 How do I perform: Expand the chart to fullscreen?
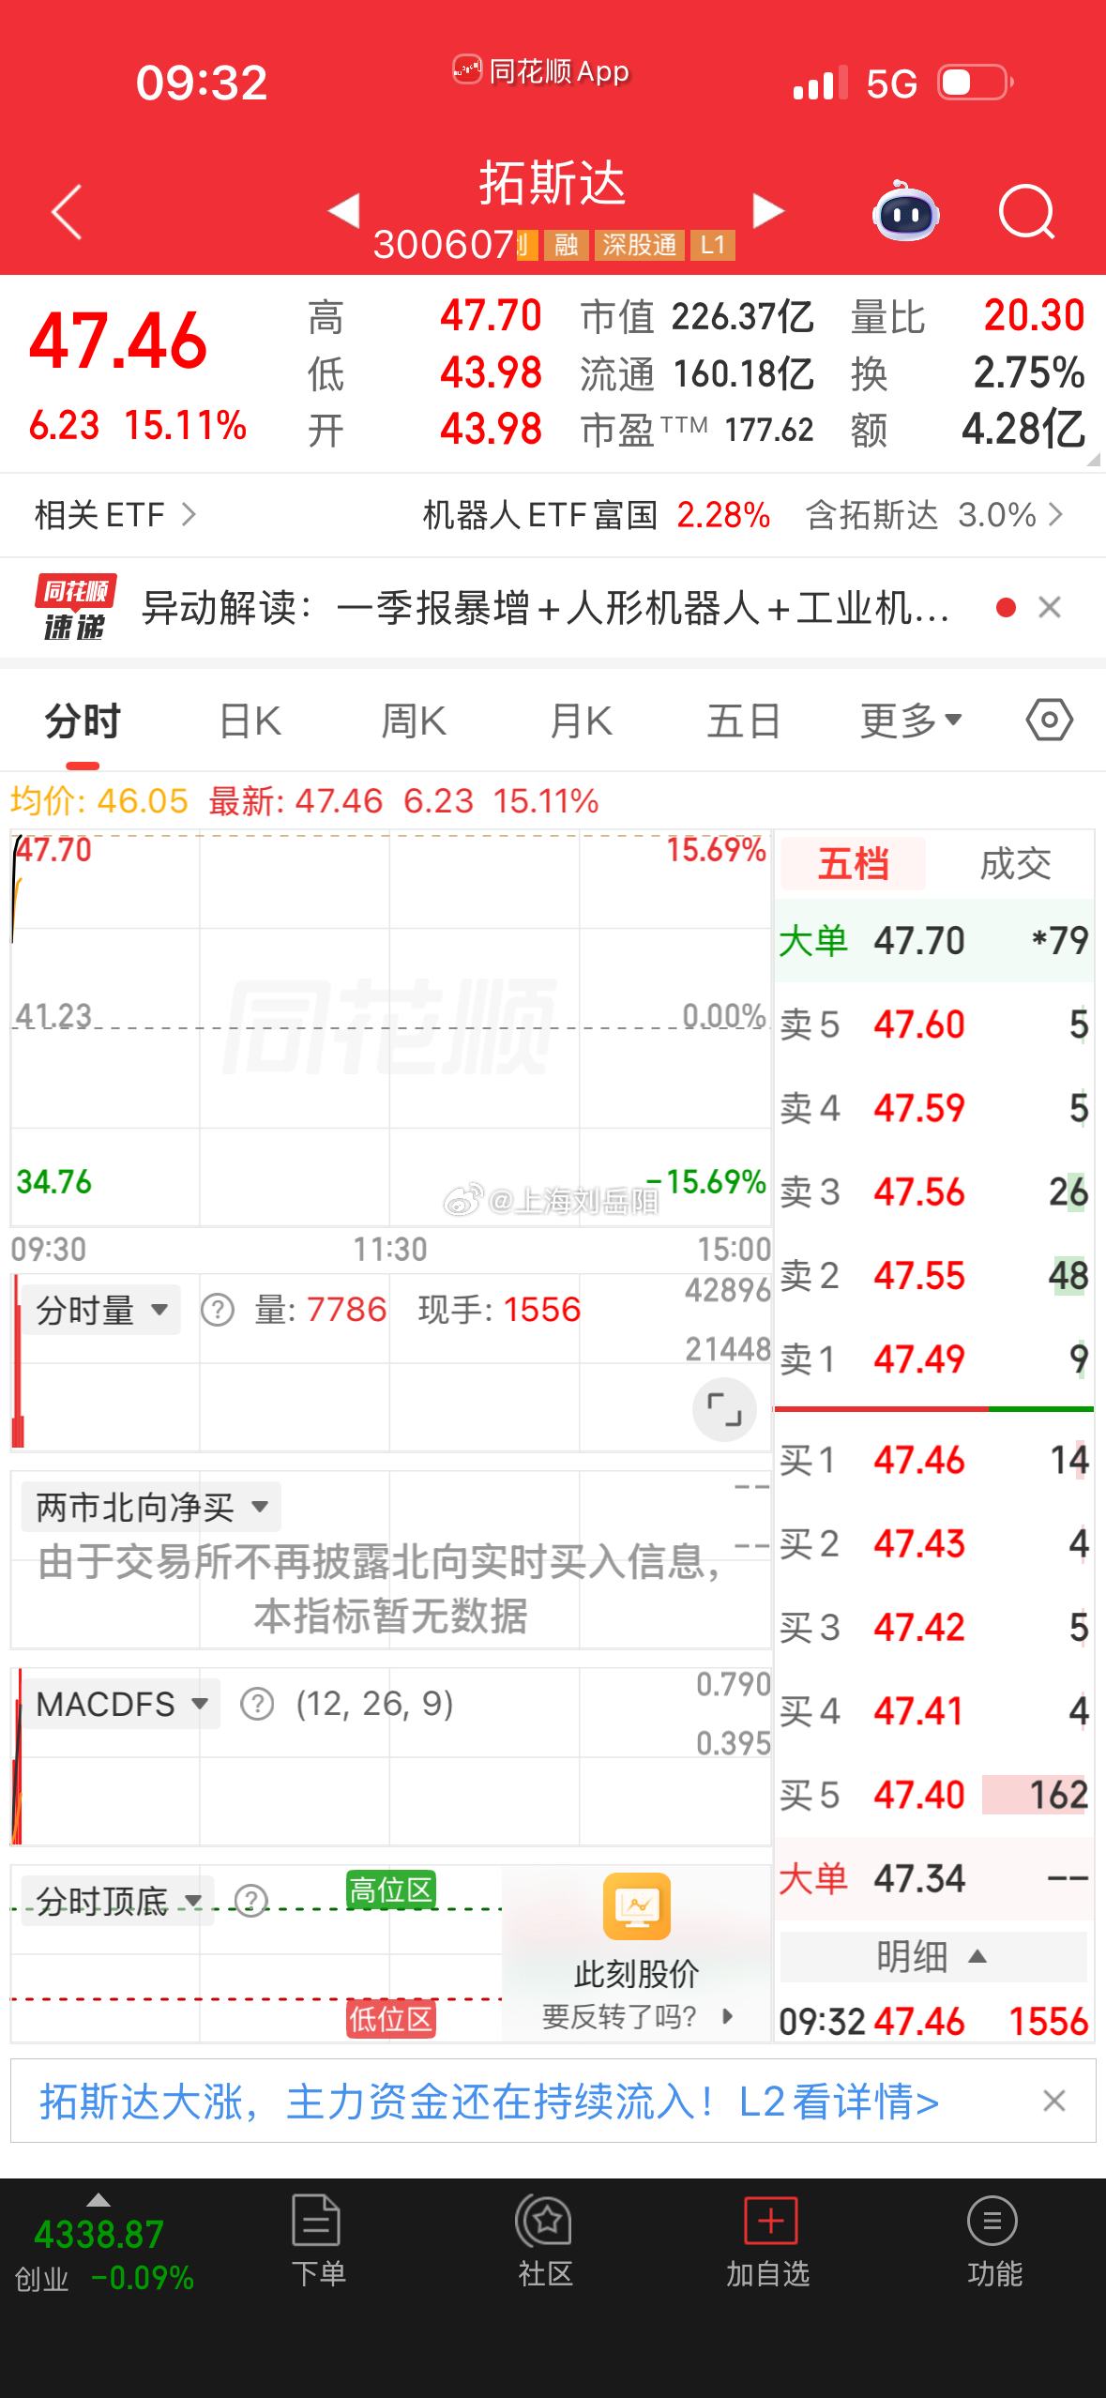point(724,1409)
